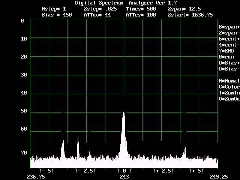
Task: Click the '50' level label on y-axis
Action: point(24,111)
